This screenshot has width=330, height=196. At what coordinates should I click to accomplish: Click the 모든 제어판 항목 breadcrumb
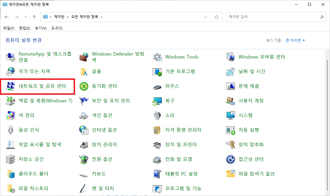coord(84,17)
